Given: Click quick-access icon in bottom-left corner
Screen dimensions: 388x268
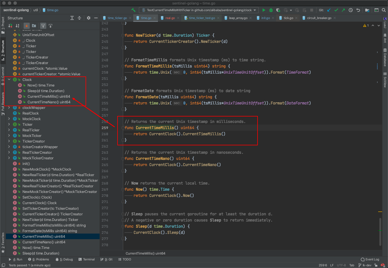Looking at the screenshot, I should 3,265.
